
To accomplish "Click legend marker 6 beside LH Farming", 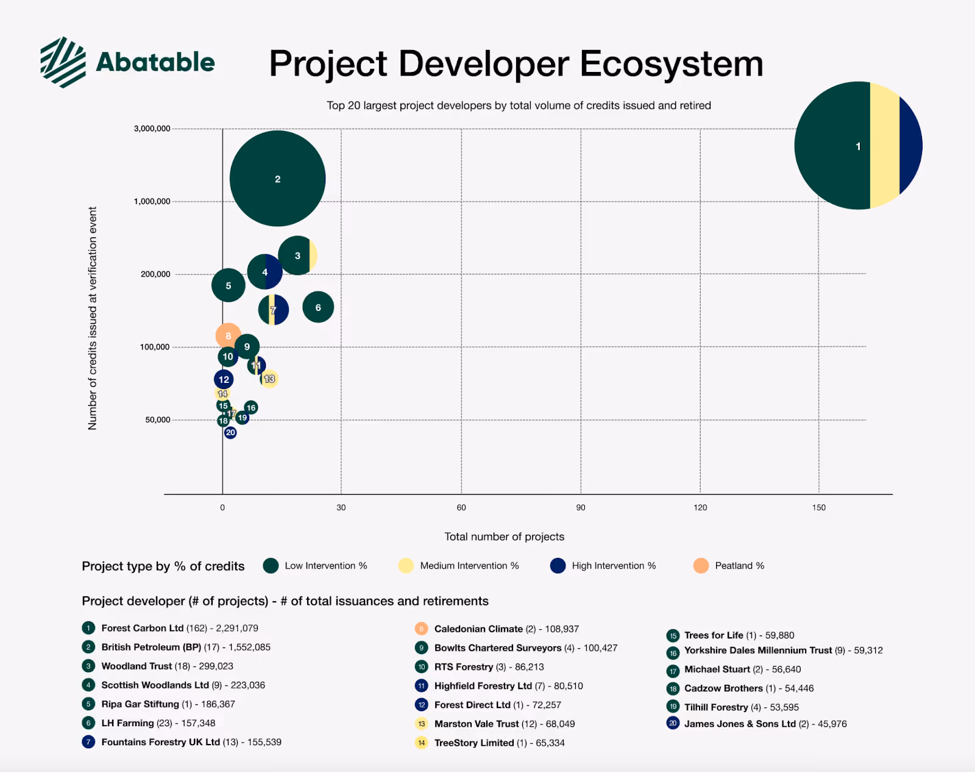I will 88,723.
